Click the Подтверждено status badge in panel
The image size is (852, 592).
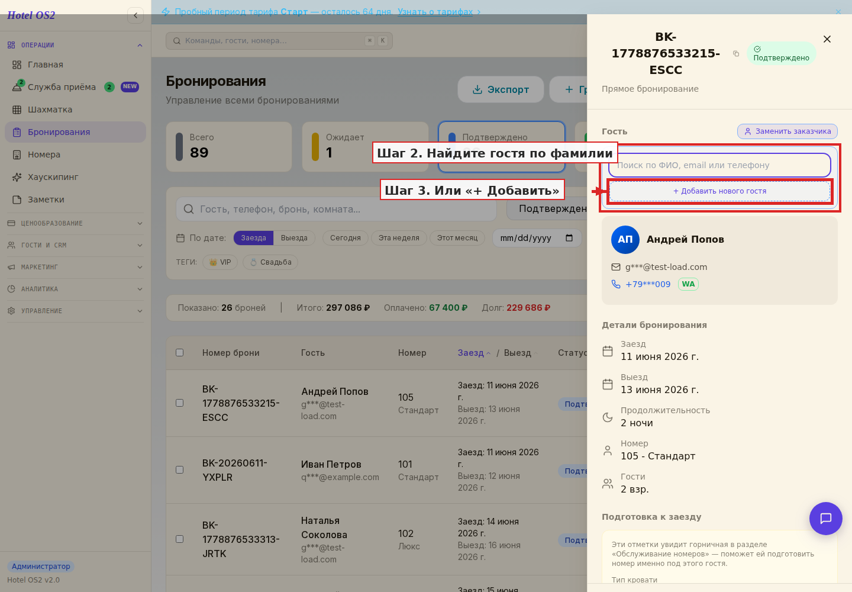(781, 53)
